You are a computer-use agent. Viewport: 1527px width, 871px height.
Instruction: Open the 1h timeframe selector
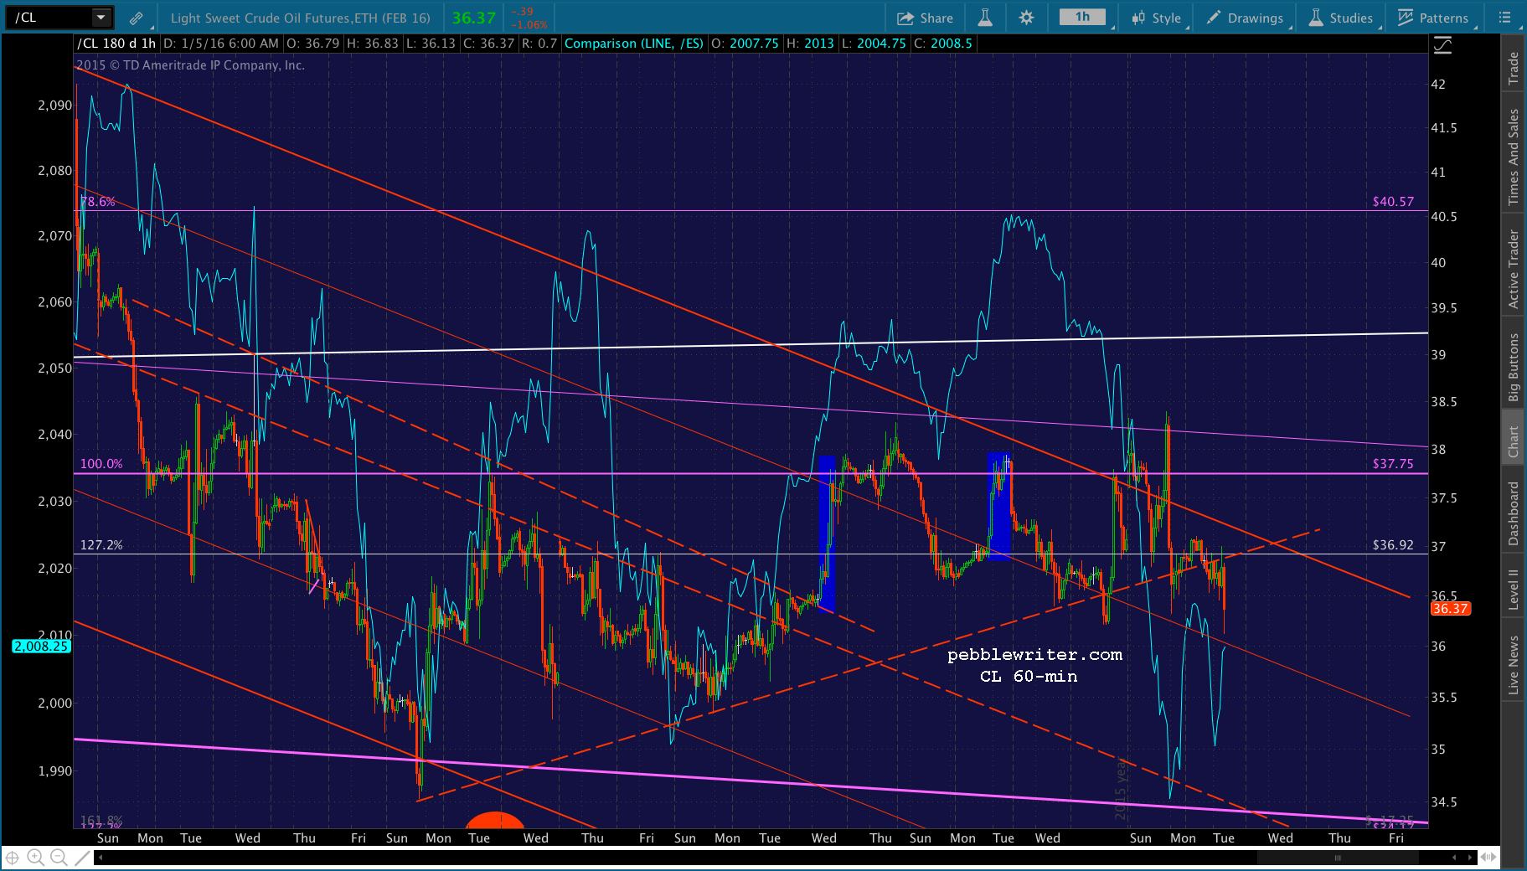1082,18
